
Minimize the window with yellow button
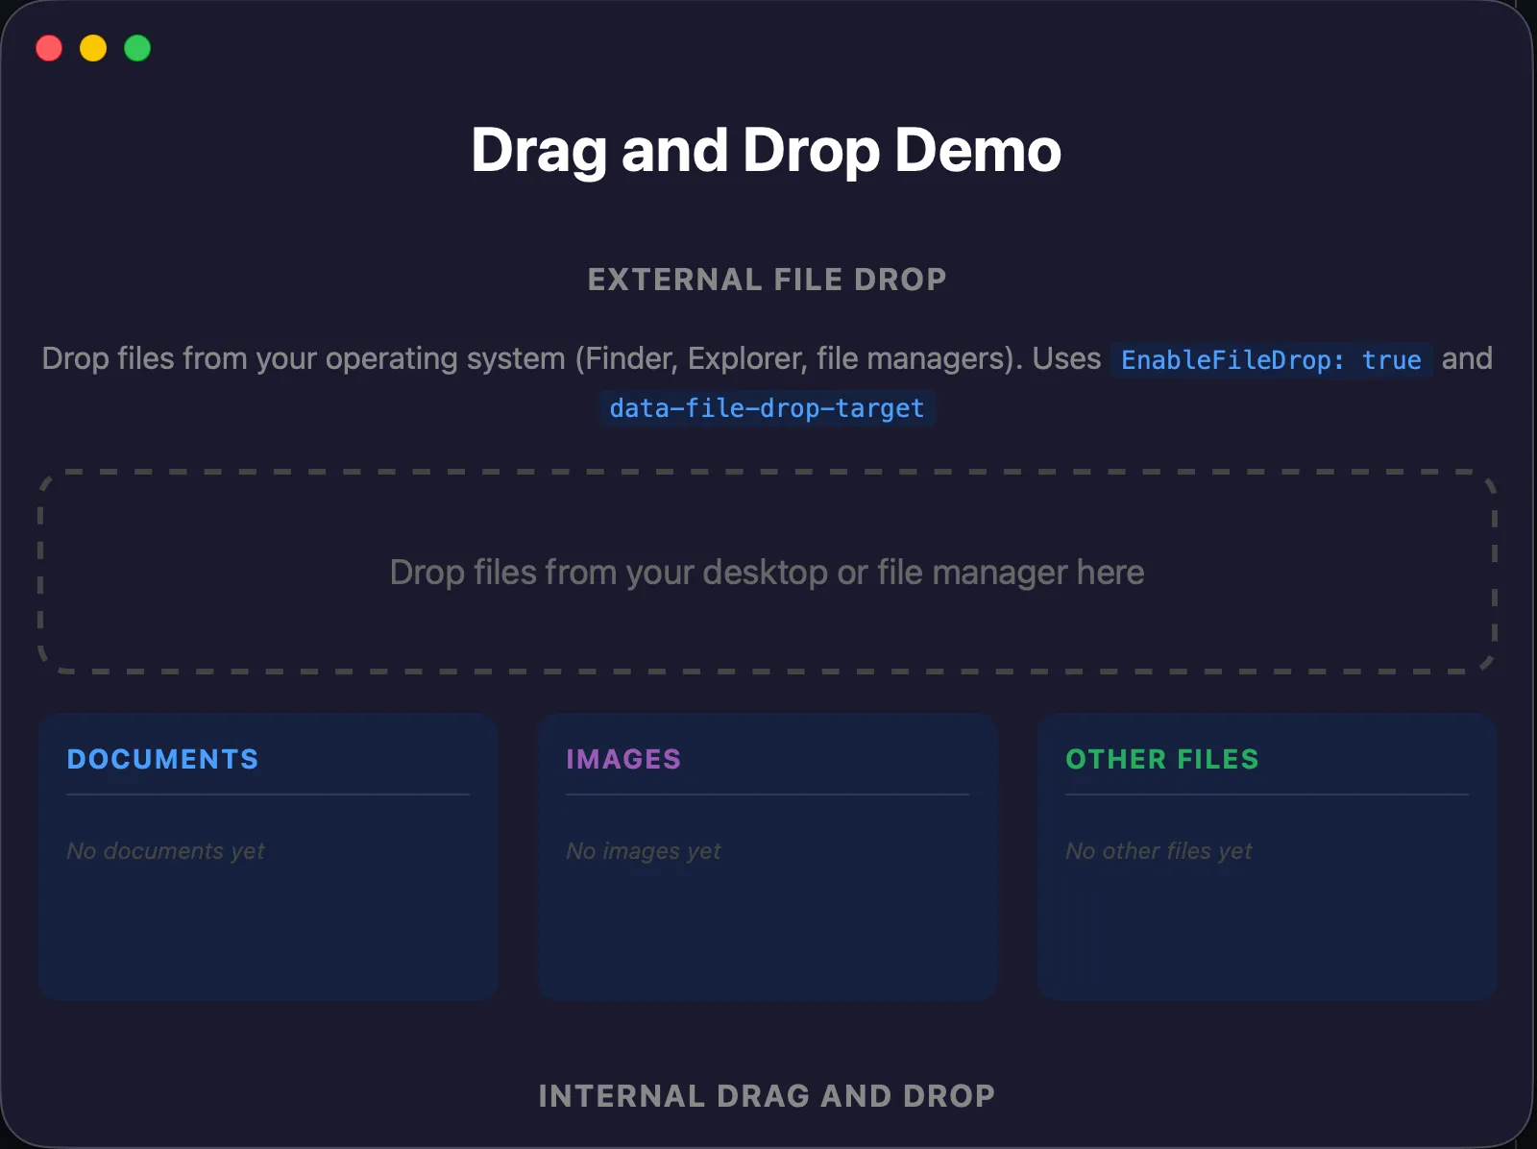(x=93, y=48)
